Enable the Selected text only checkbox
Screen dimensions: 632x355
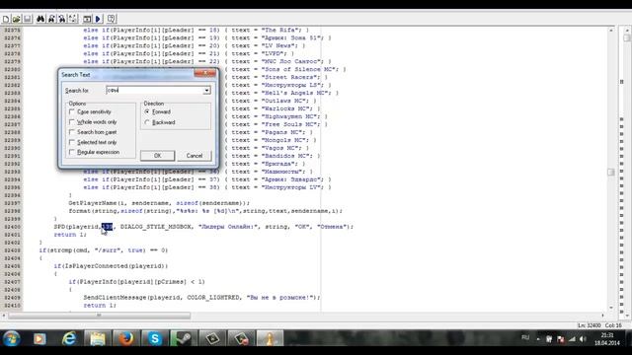(x=72, y=142)
